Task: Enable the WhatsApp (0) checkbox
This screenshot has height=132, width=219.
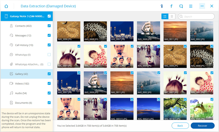Action: tap(49, 55)
